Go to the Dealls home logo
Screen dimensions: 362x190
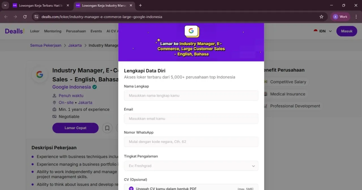(15, 31)
